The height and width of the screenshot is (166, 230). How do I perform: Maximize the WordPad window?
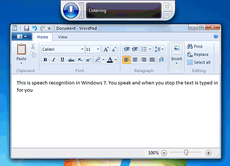201,27
